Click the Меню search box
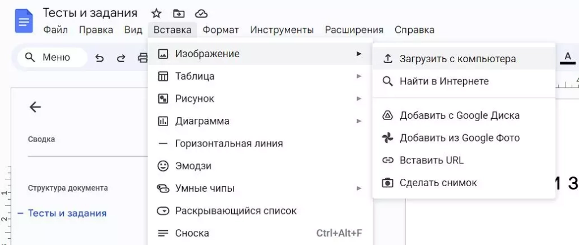 point(52,57)
